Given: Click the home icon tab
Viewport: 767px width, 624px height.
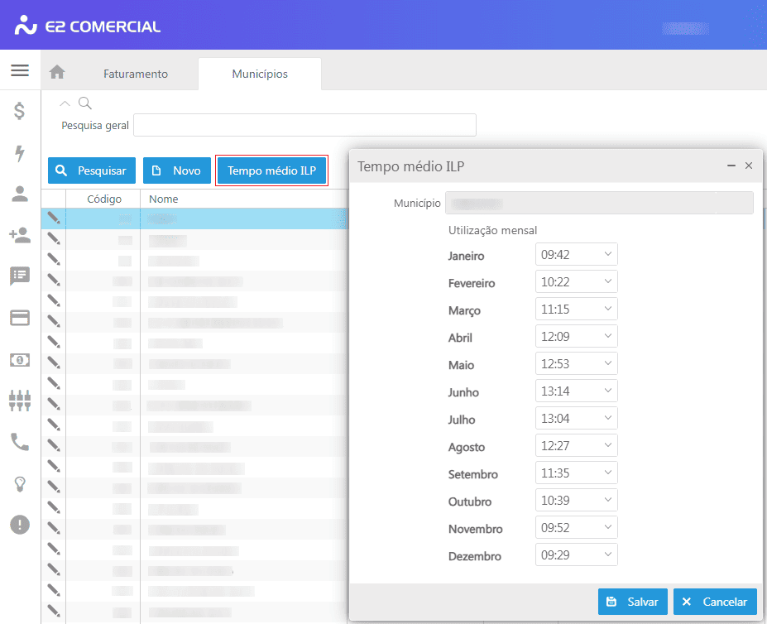Looking at the screenshot, I should pos(57,73).
